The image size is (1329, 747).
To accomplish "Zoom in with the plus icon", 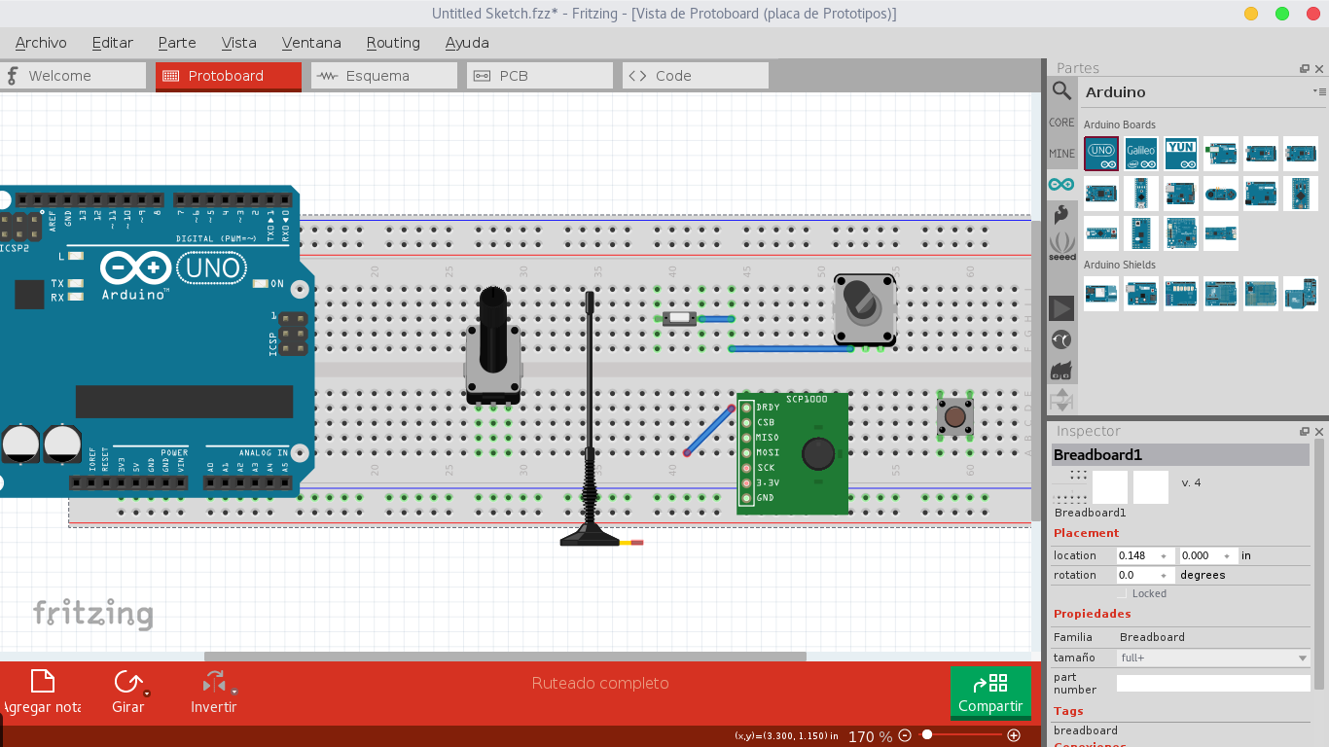I will (x=1014, y=736).
